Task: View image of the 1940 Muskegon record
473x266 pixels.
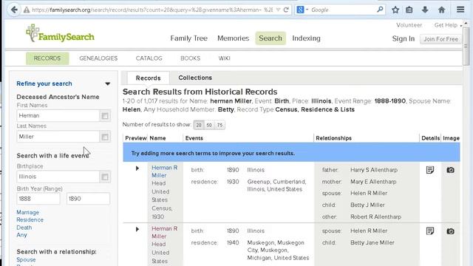Action: [x=450, y=231]
